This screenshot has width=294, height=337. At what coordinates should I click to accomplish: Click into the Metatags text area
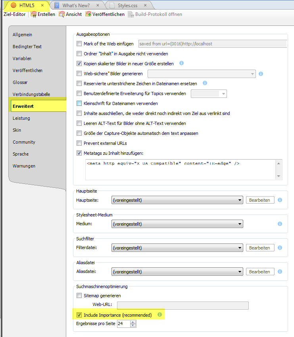click(x=181, y=169)
